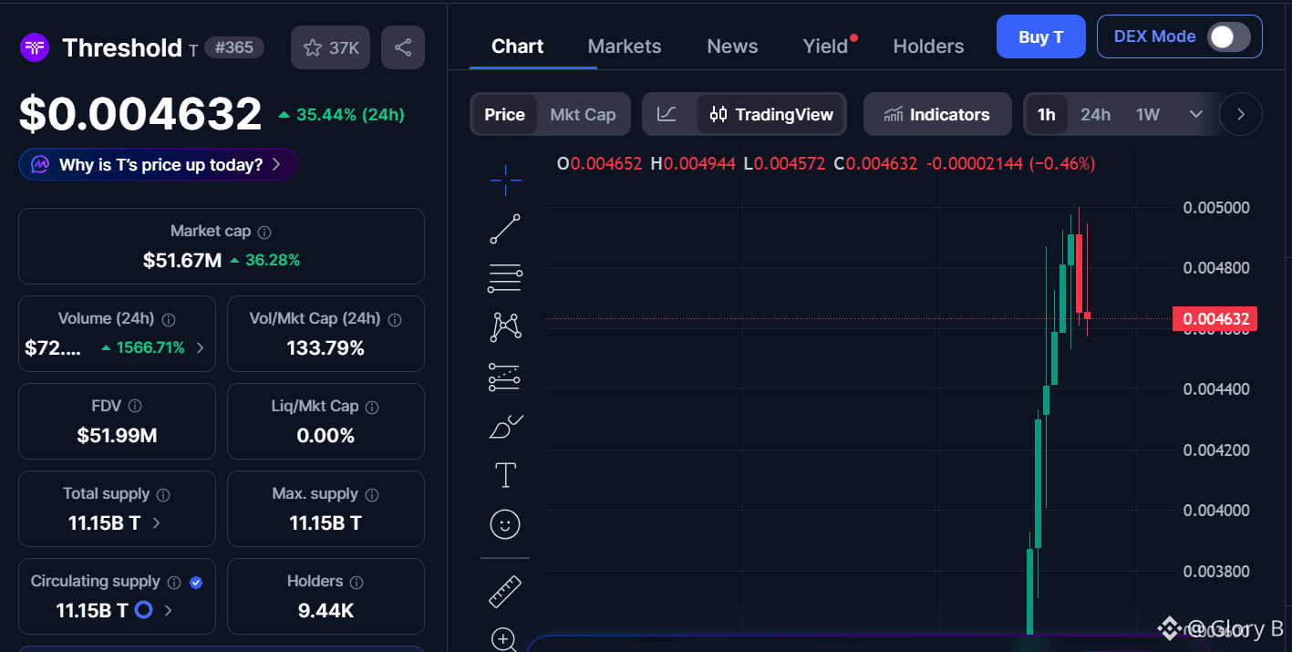Click the current price label 0.004632 on axis
Image resolution: width=1292 pixels, height=652 pixels.
[x=1214, y=319]
